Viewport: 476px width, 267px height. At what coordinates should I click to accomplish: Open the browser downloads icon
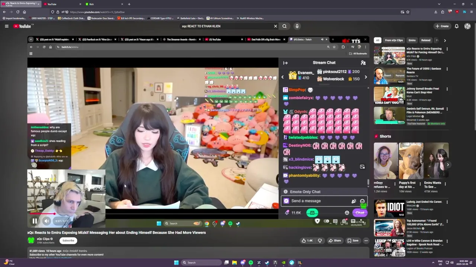click(435, 12)
